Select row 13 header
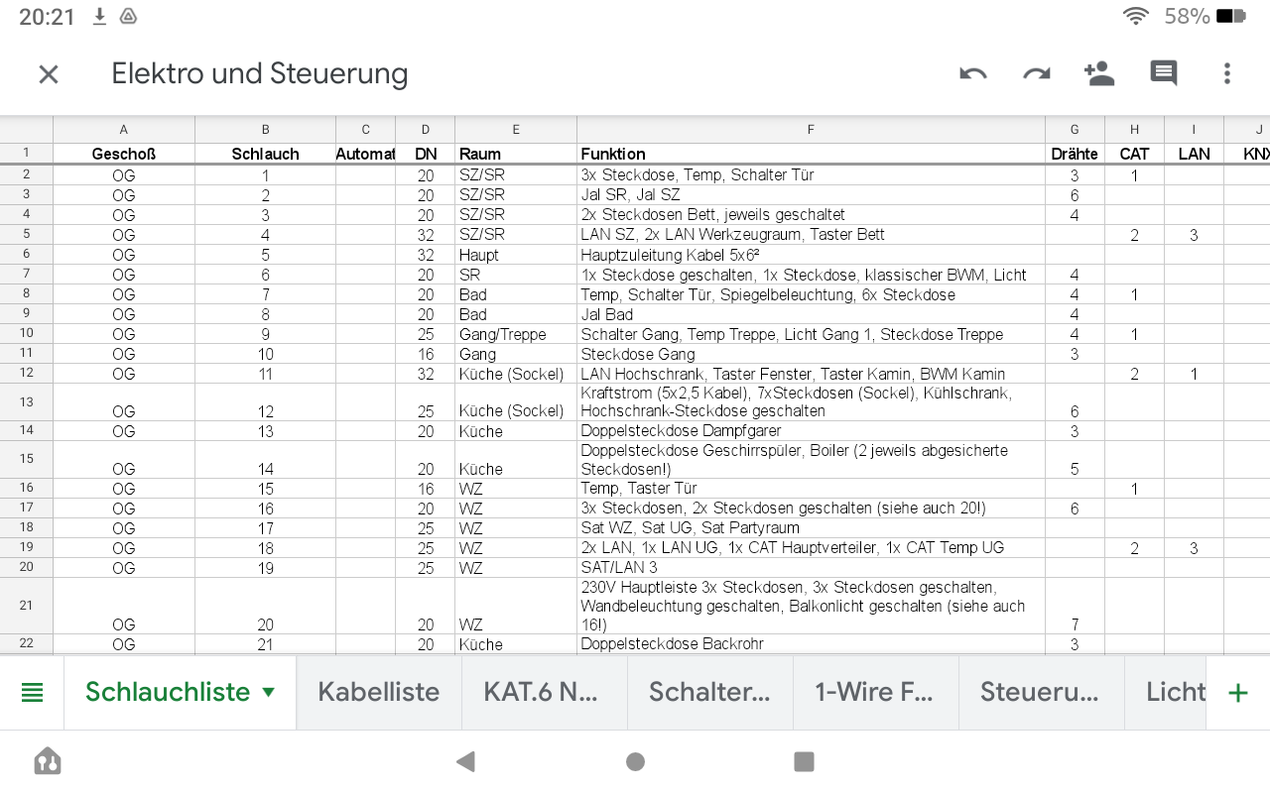1270x793 pixels. click(x=27, y=401)
